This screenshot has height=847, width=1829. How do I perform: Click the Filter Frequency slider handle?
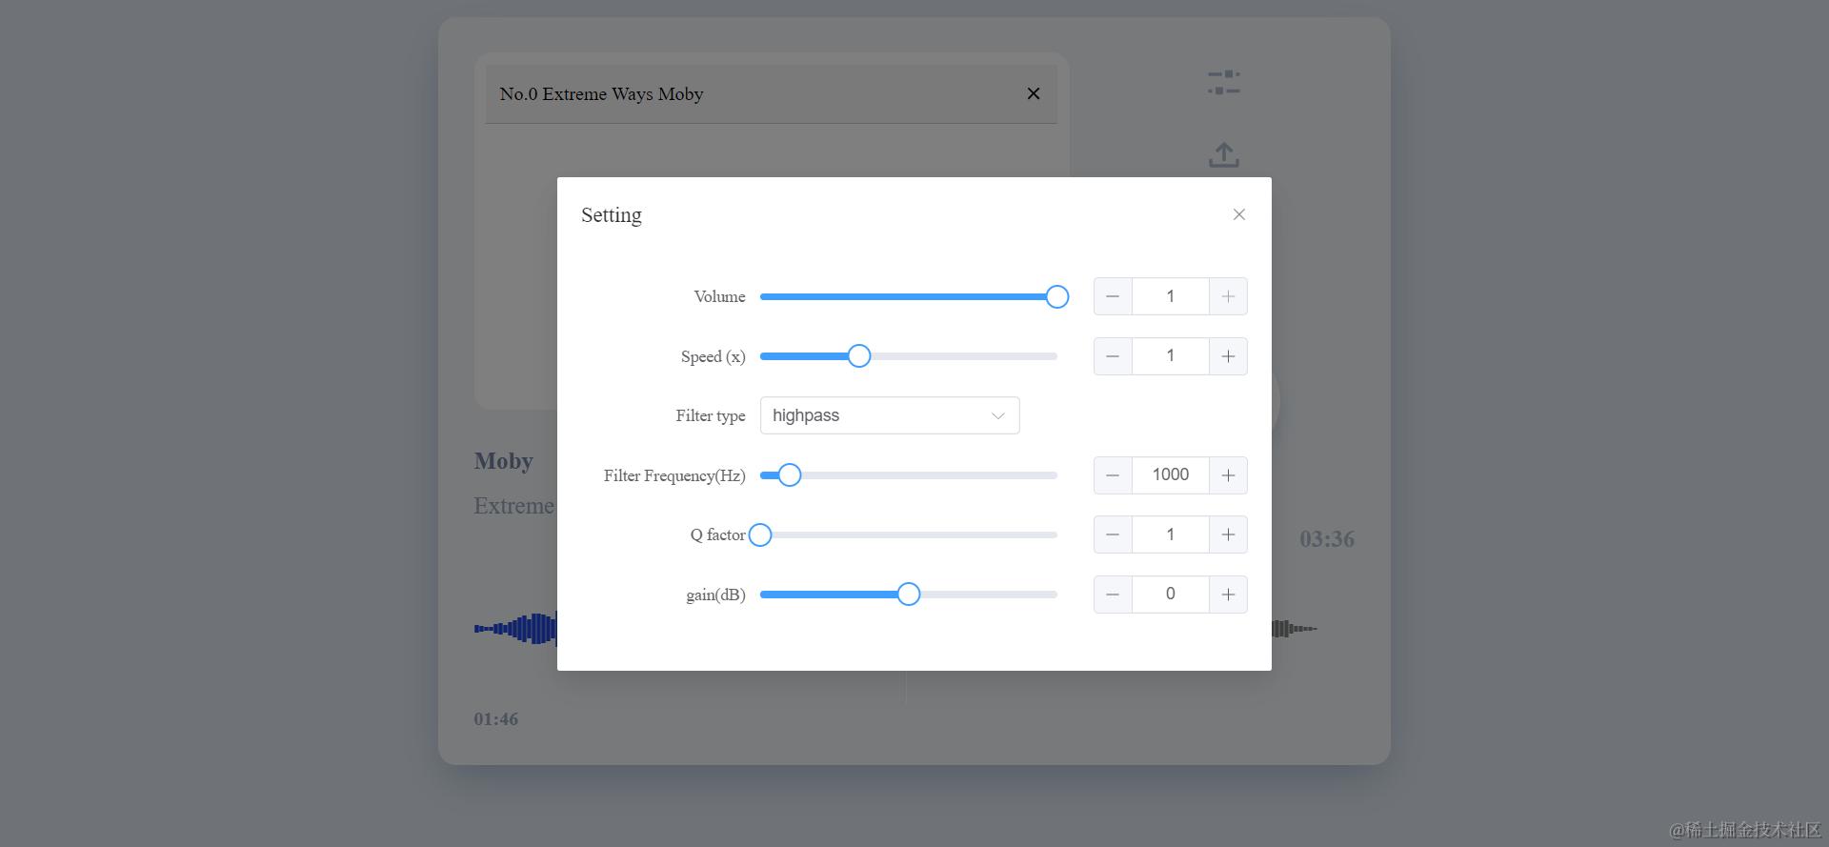(790, 475)
